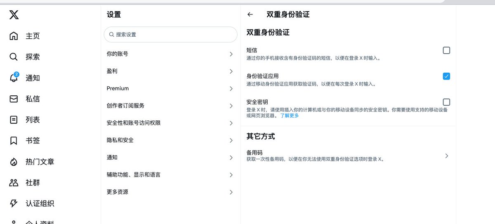Click the 辅助功能、显示和语言 label

pyautogui.click(x=134, y=175)
